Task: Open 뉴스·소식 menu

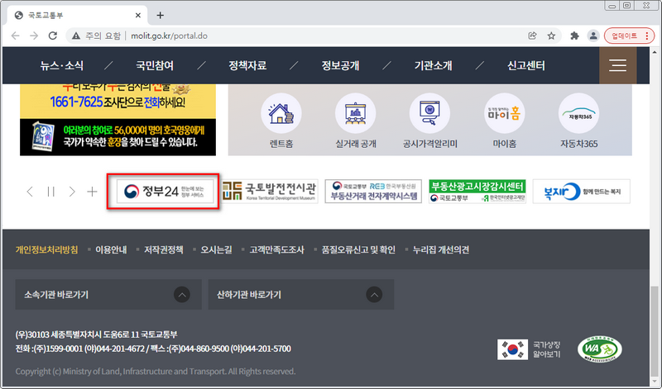Action: pos(61,65)
